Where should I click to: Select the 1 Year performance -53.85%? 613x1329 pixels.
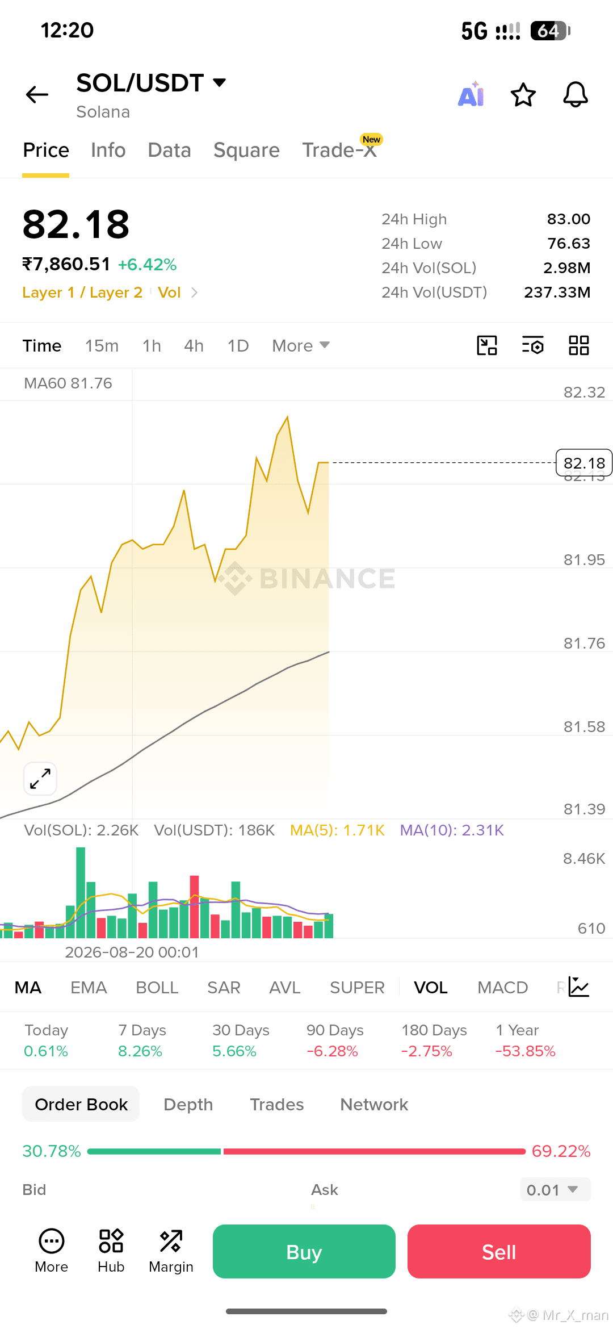point(526,1040)
